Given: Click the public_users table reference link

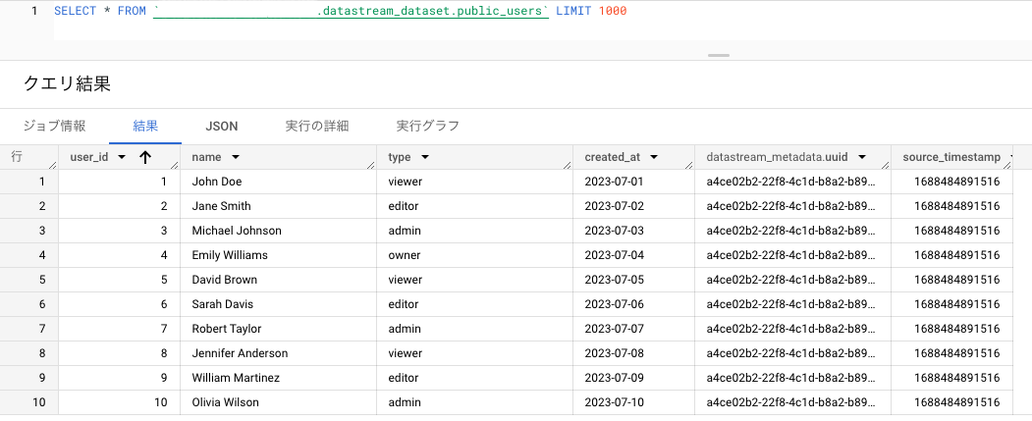Looking at the screenshot, I should click(x=351, y=11).
